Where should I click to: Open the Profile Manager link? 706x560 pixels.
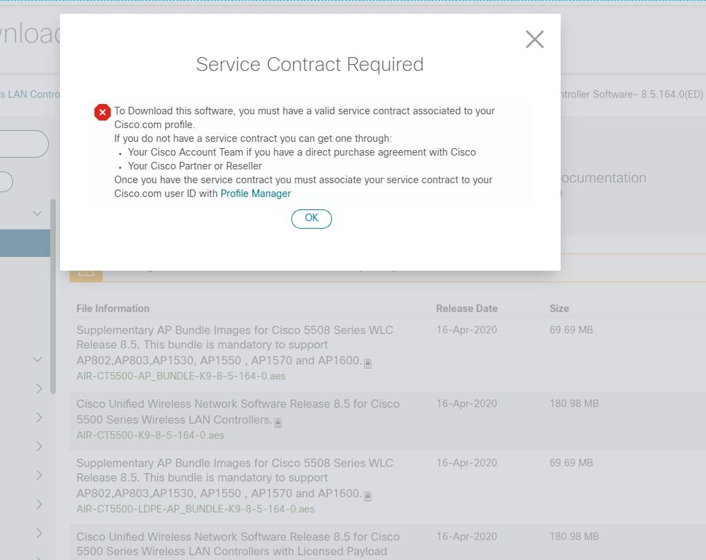click(x=256, y=194)
